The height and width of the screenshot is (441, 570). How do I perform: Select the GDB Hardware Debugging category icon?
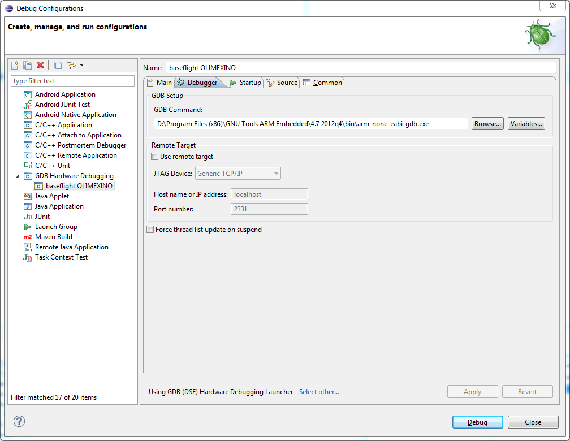pyautogui.click(x=27, y=176)
